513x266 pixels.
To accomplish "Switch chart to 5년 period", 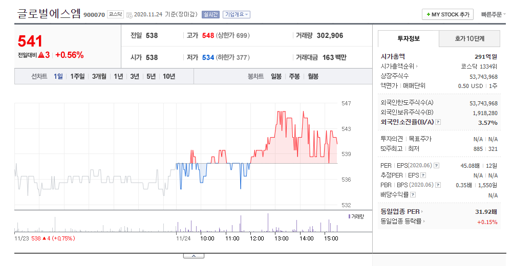I will coord(151,76).
